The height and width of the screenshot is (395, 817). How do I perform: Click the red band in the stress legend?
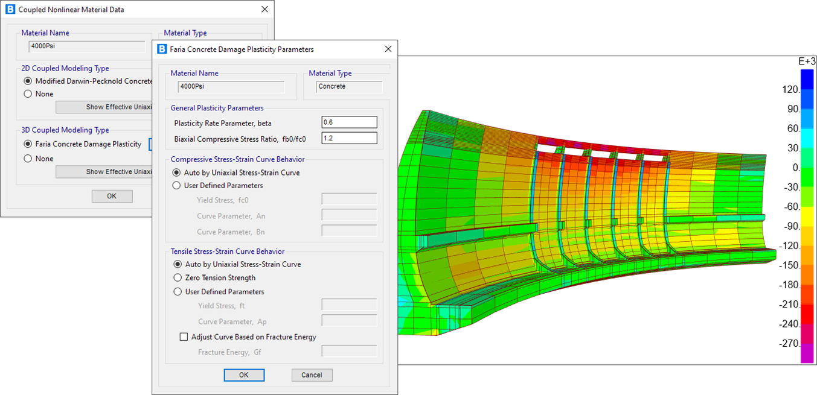click(x=807, y=314)
